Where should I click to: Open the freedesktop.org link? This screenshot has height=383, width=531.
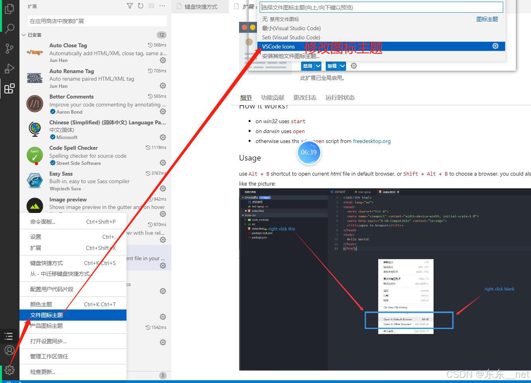pyautogui.click(x=372, y=141)
